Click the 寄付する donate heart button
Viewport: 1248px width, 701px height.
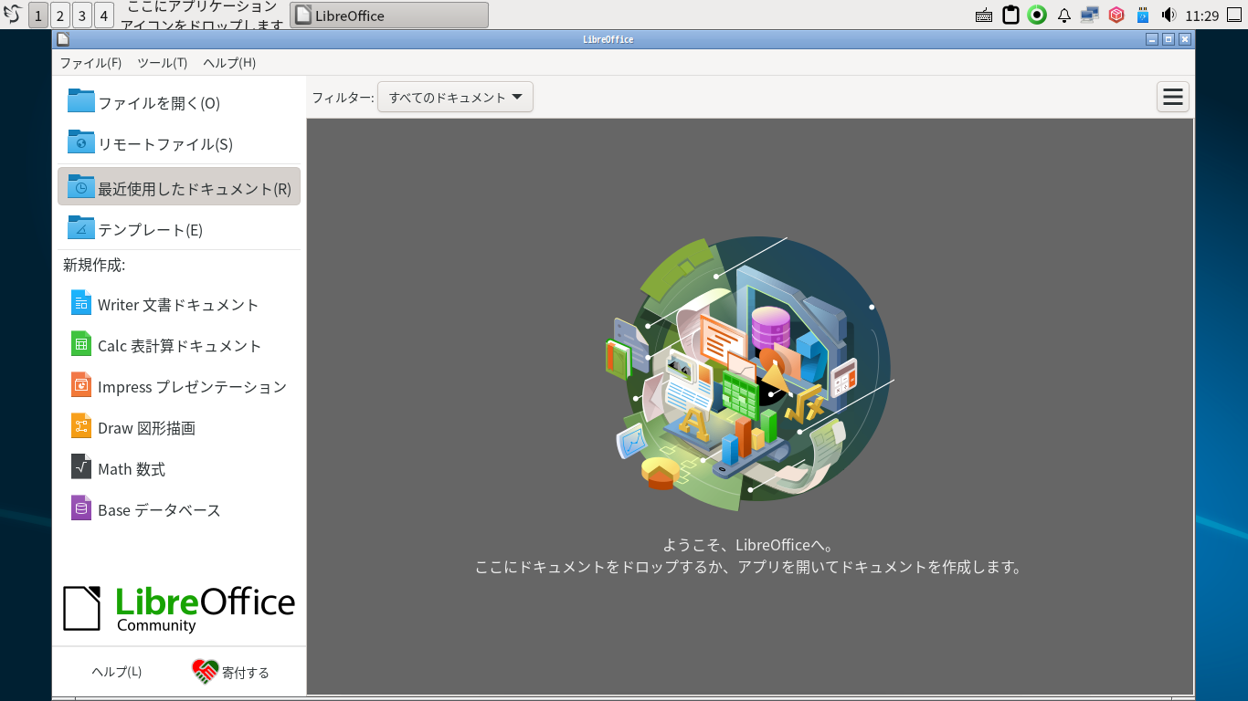point(231,672)
